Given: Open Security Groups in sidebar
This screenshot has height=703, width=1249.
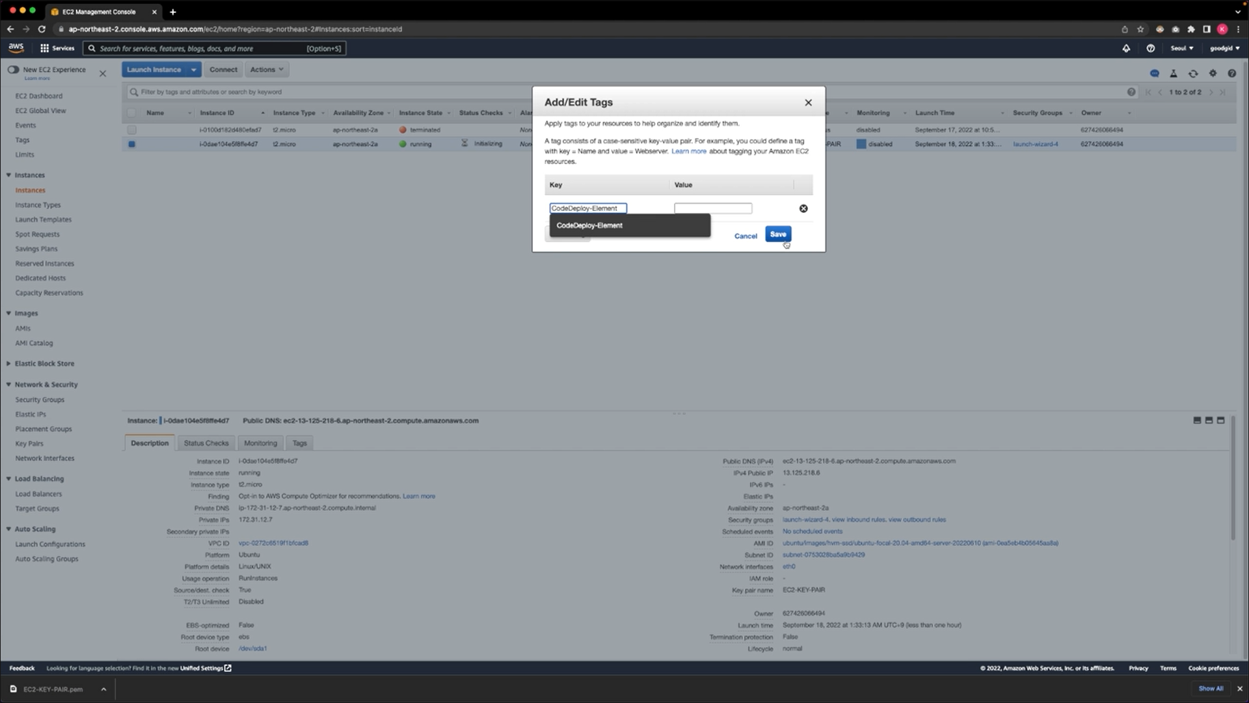Looking at the screenshot, I should (40, 400).
